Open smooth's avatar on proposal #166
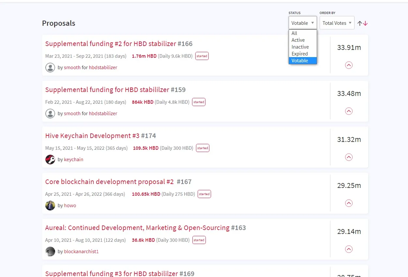Image resolution: width=408 pixels, height=277 pixels. pyautogui.click(x=50, y=68)
